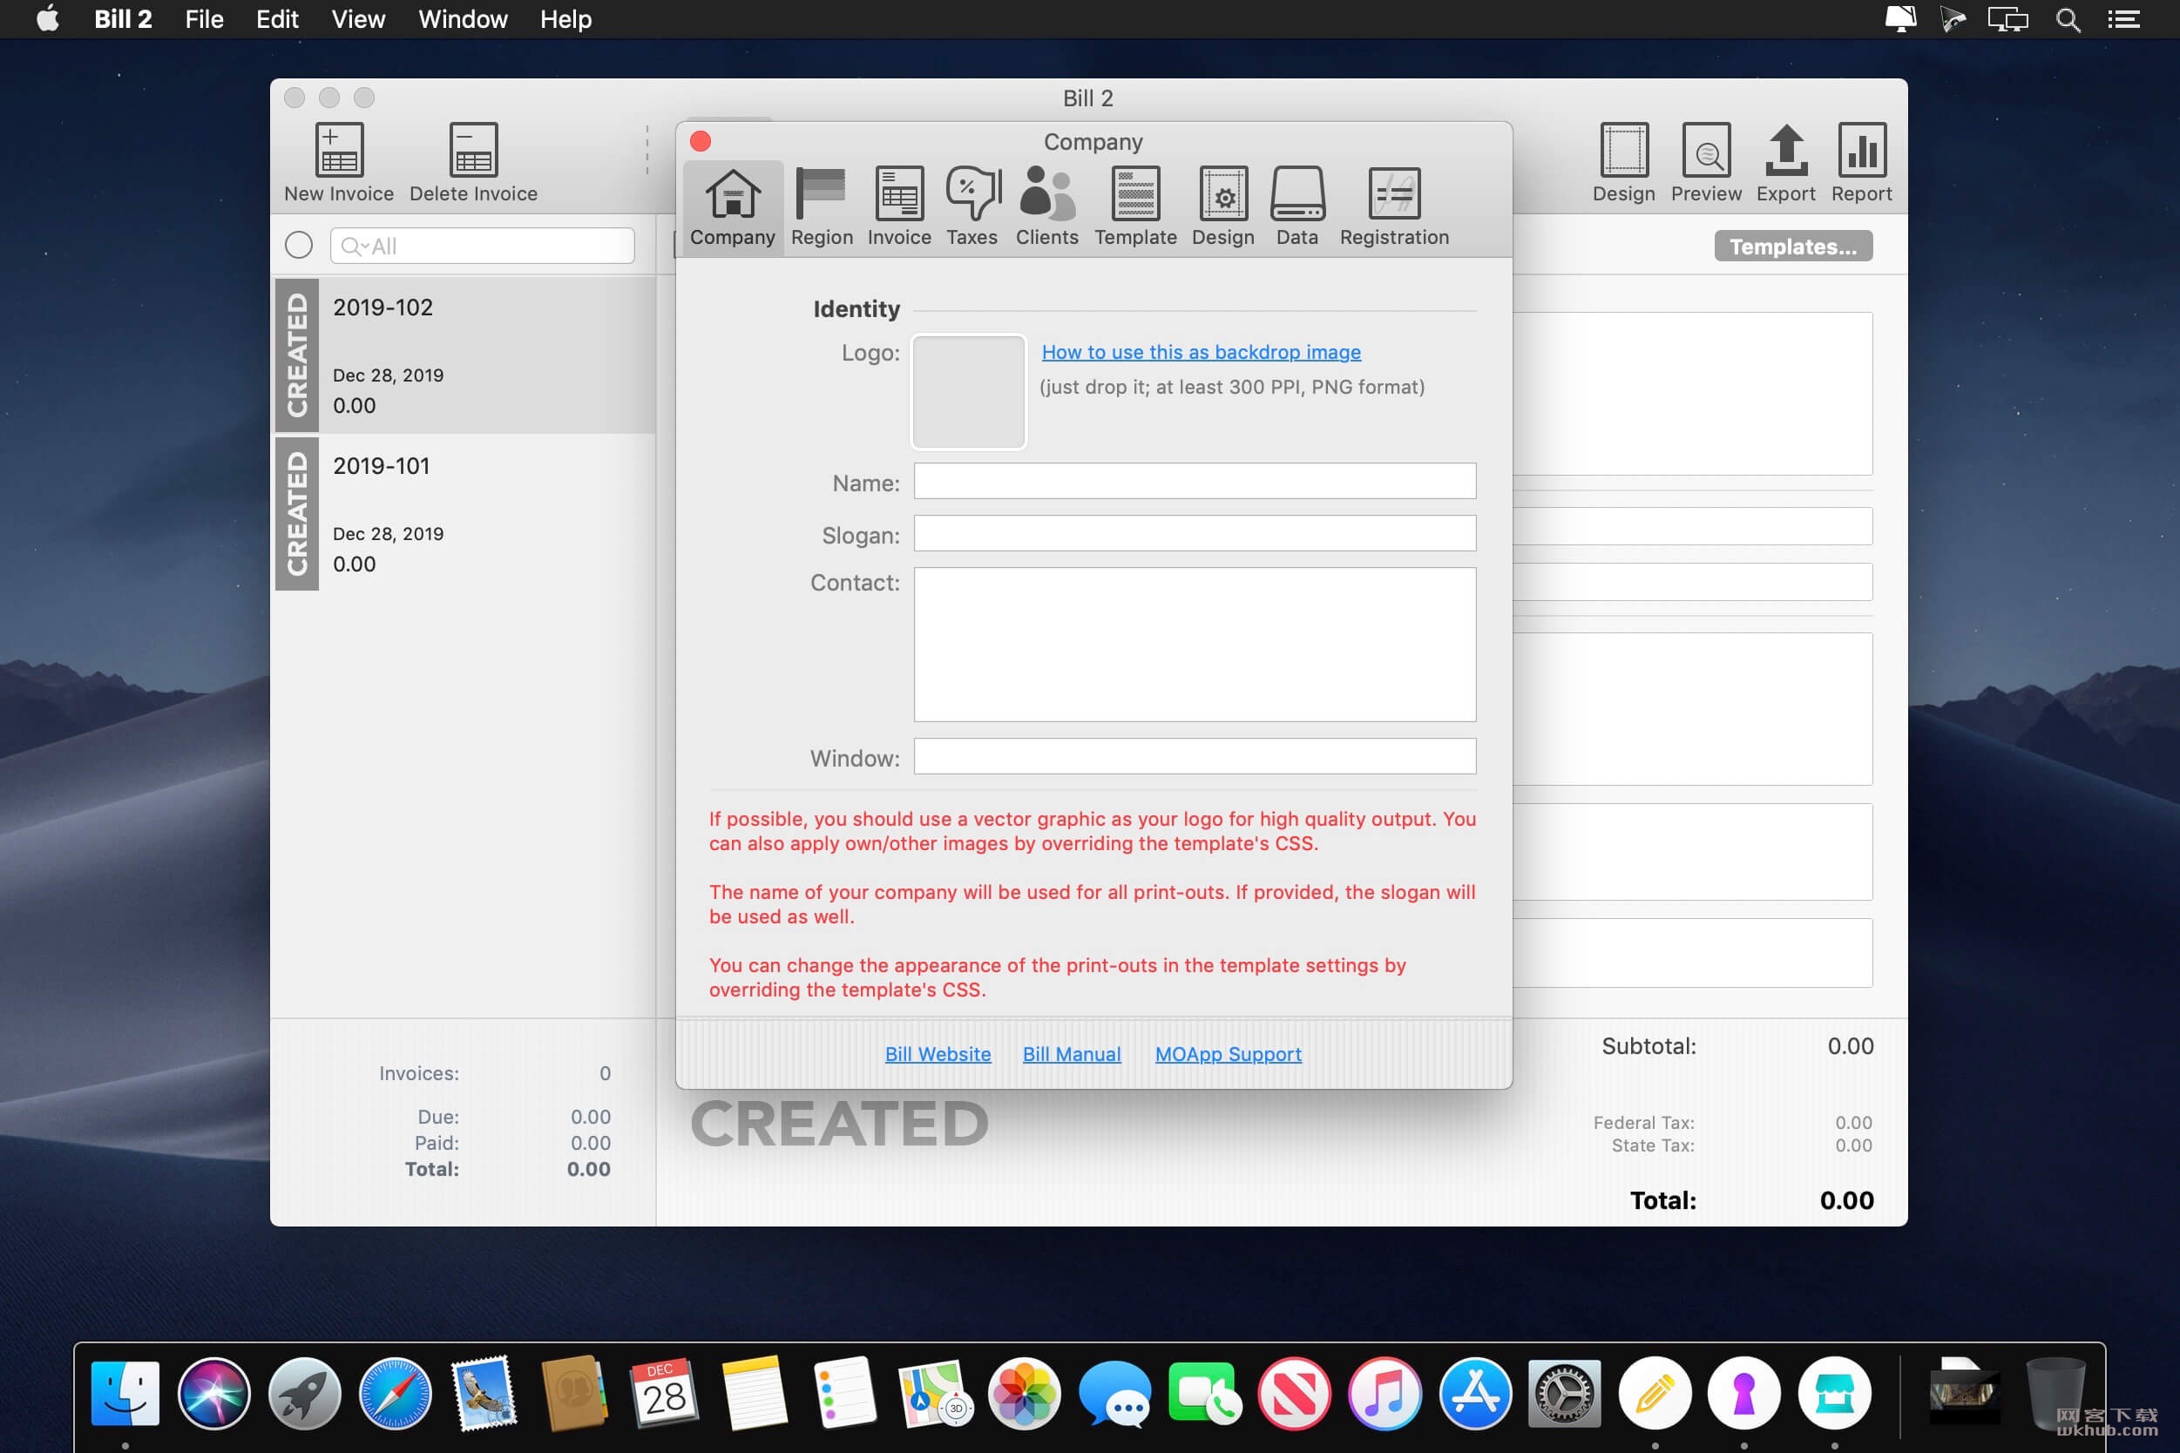Viewport: 2180px width, 1453px height.
Task: Focus the Window input field
Action: click(x=1195, y=756)
